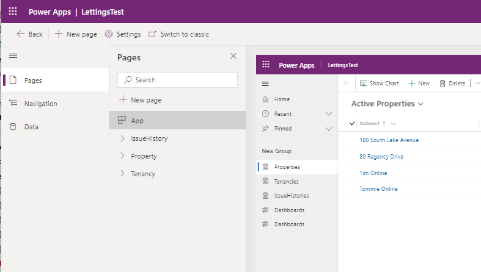Open the app launcher waffle in top header
The image size is (481, 272).
pos(13,12)
